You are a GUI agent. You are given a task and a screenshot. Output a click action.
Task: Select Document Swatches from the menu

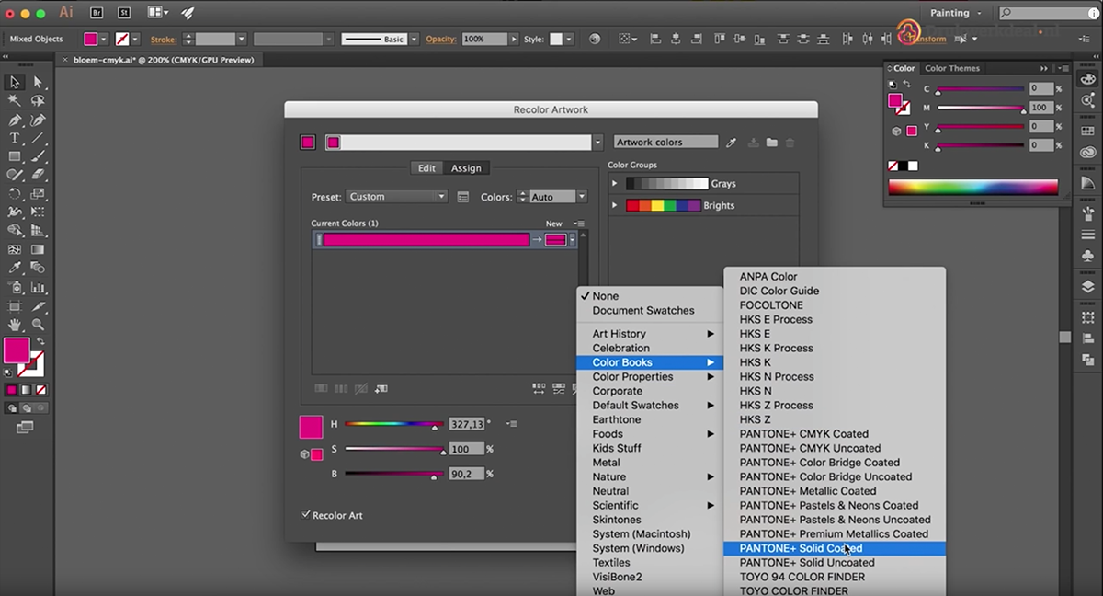643,311
